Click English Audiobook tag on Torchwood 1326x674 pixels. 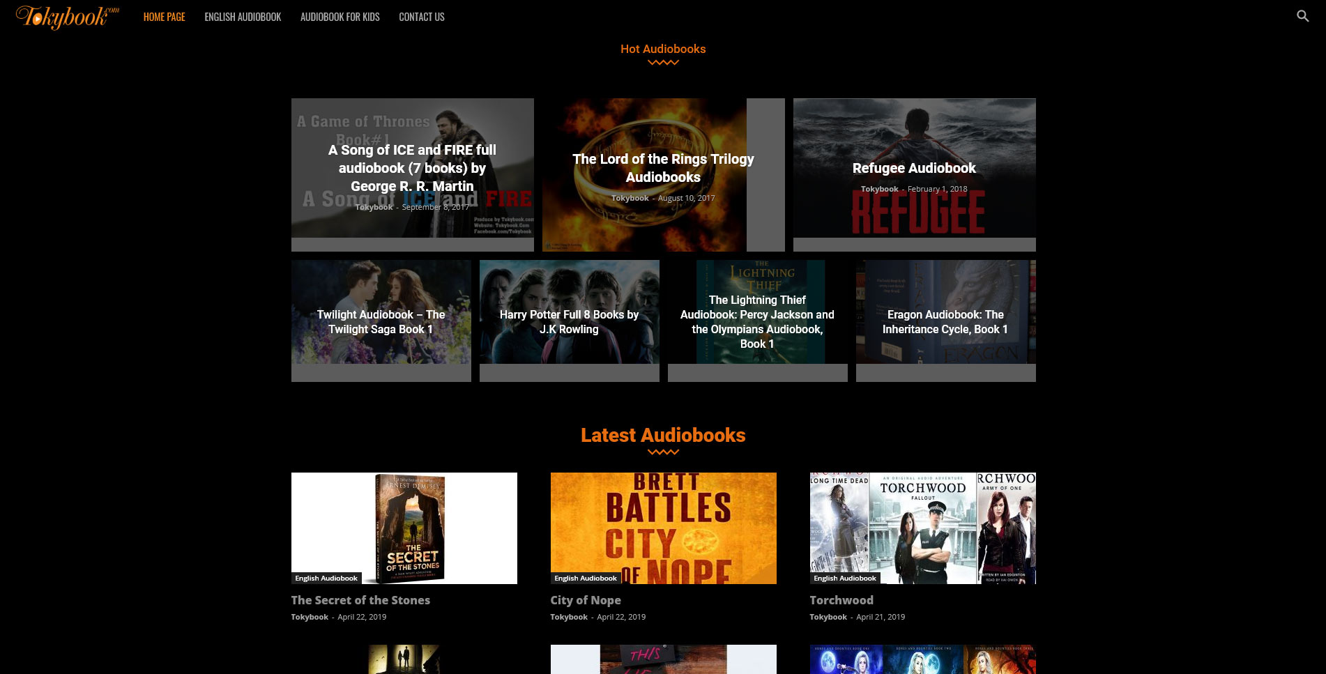point(845,579)
